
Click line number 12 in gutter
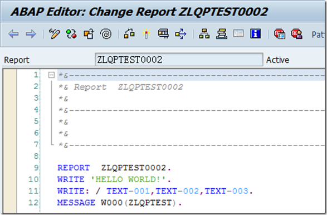coord(33,203)
